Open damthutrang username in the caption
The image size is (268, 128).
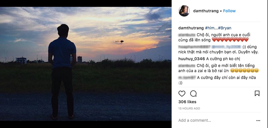click(x=191, y=28)
